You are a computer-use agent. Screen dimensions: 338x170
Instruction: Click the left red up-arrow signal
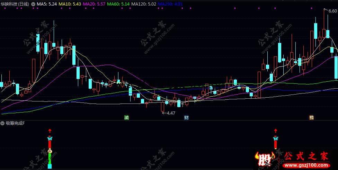coord(50,131)
